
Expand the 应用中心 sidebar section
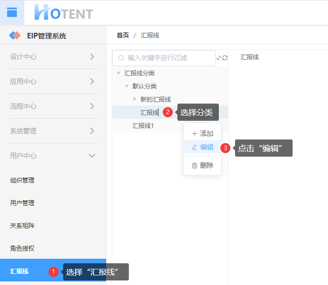click(x=92, y=81)
